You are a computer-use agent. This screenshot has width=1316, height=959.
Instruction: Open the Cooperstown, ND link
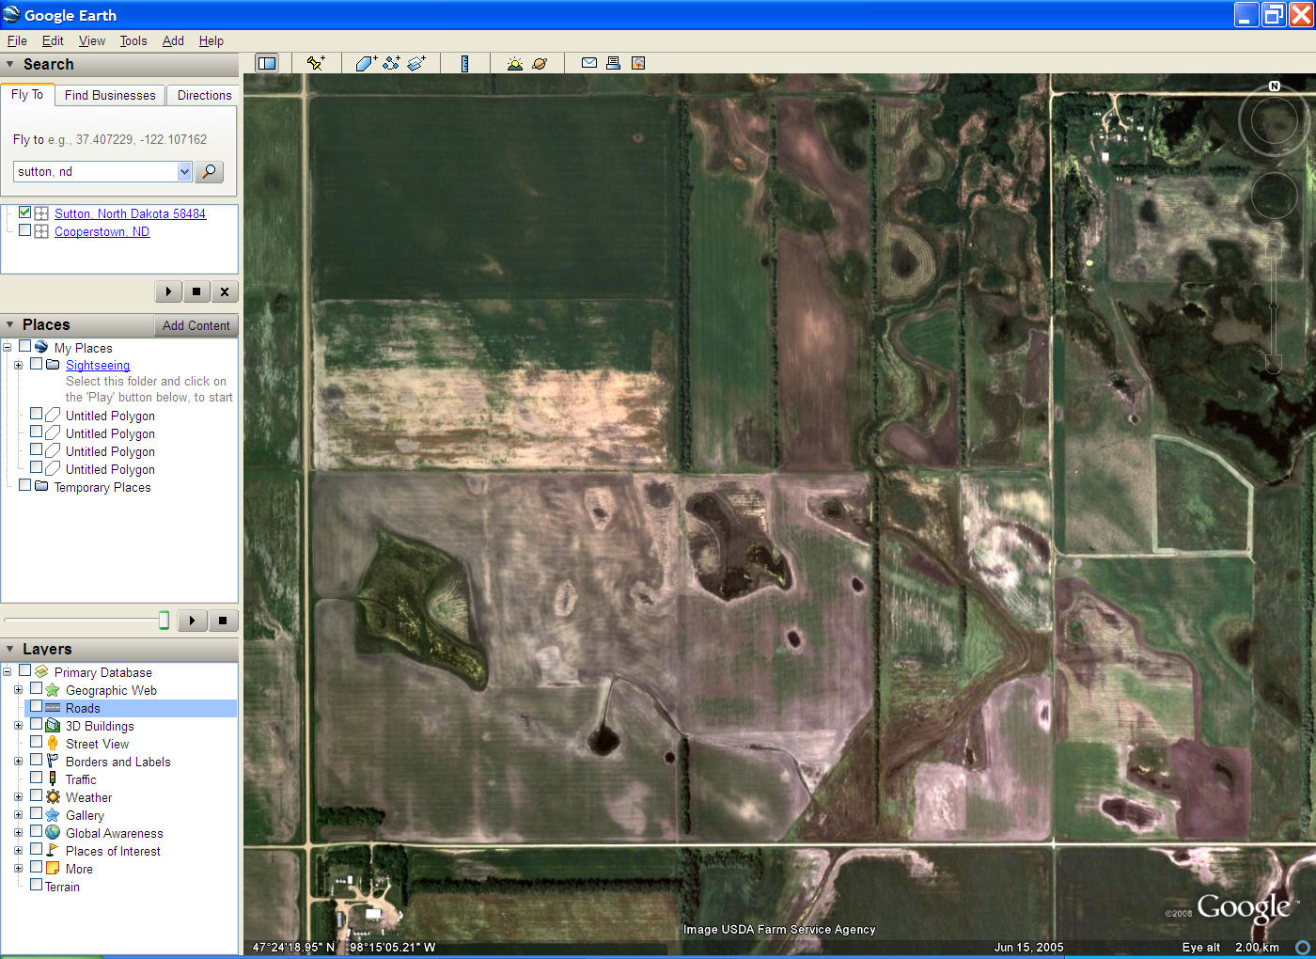click(102, 231)
